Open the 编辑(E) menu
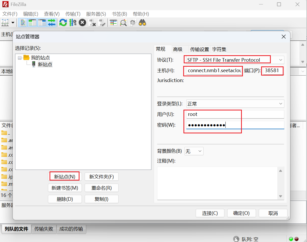 click(30, 14)
